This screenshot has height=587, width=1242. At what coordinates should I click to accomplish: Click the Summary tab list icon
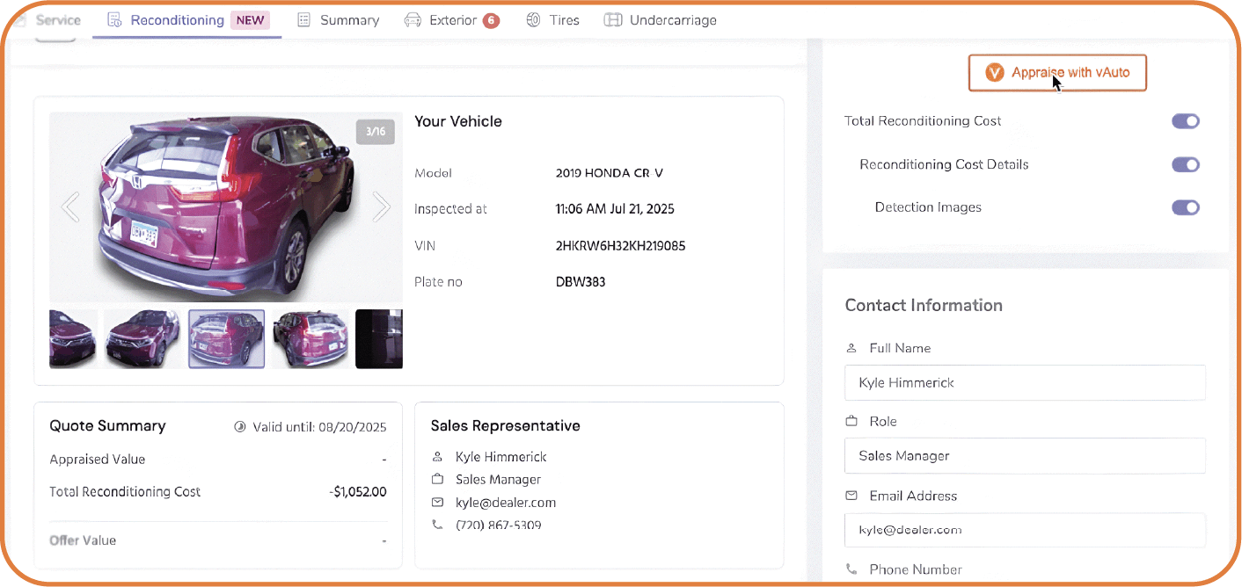(304, 20)
